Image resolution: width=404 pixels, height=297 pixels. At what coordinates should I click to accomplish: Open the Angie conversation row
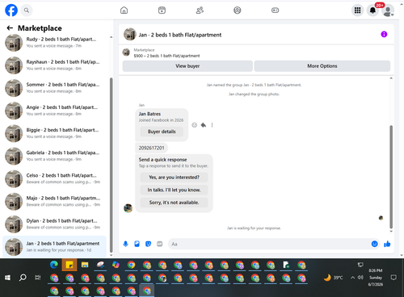point(54,111)
